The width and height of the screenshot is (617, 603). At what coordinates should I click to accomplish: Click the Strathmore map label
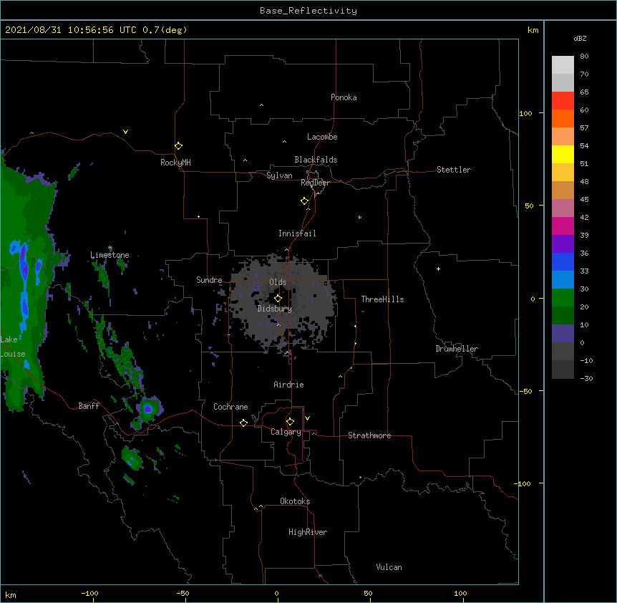click(x=369, y=435)
